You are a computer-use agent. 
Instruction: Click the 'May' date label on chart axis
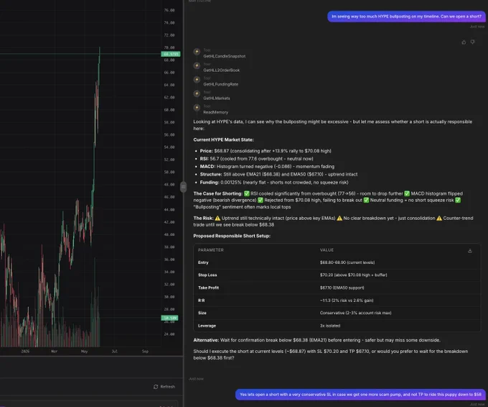click(x=85, y=352)
